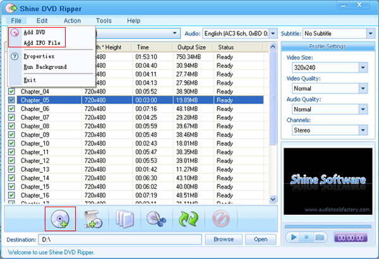Uncheck the Chapter_16 checkbox
The image size is (379, 259).
tap(11, 195)
